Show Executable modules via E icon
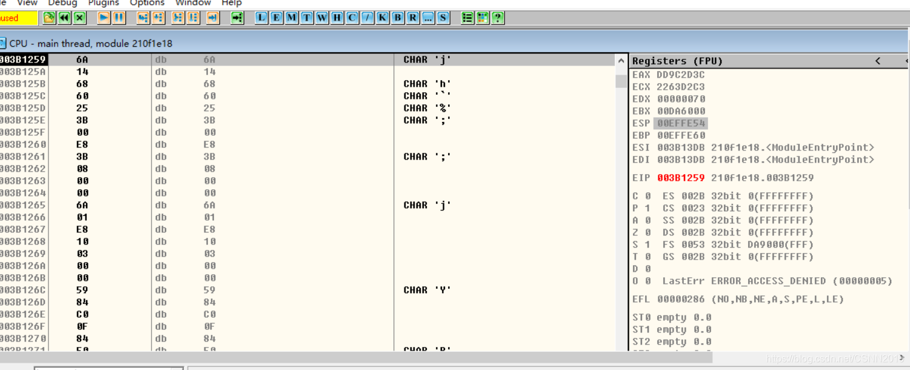 pyautogui.click(x=276, y=18)
